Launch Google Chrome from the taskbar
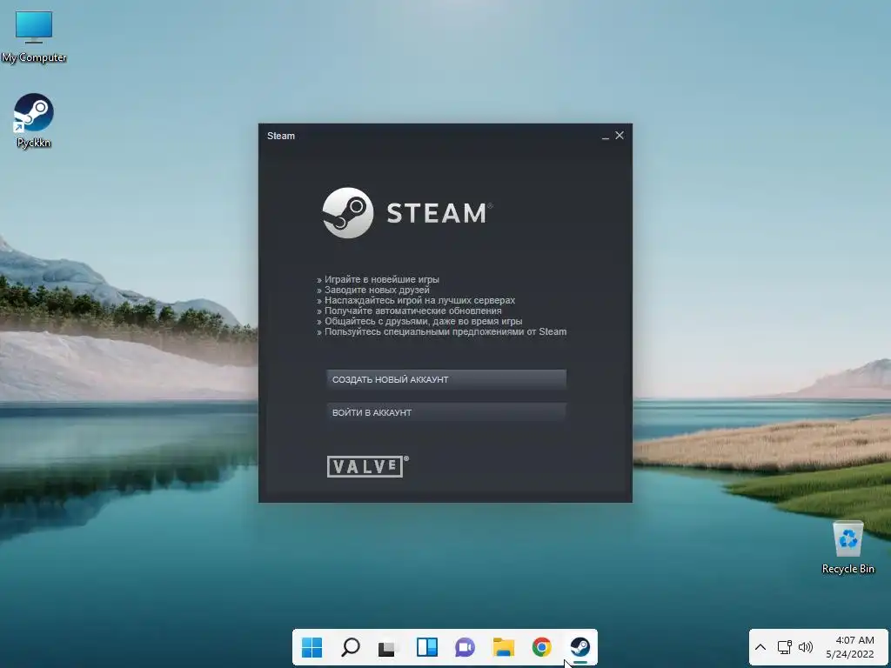 541,647
